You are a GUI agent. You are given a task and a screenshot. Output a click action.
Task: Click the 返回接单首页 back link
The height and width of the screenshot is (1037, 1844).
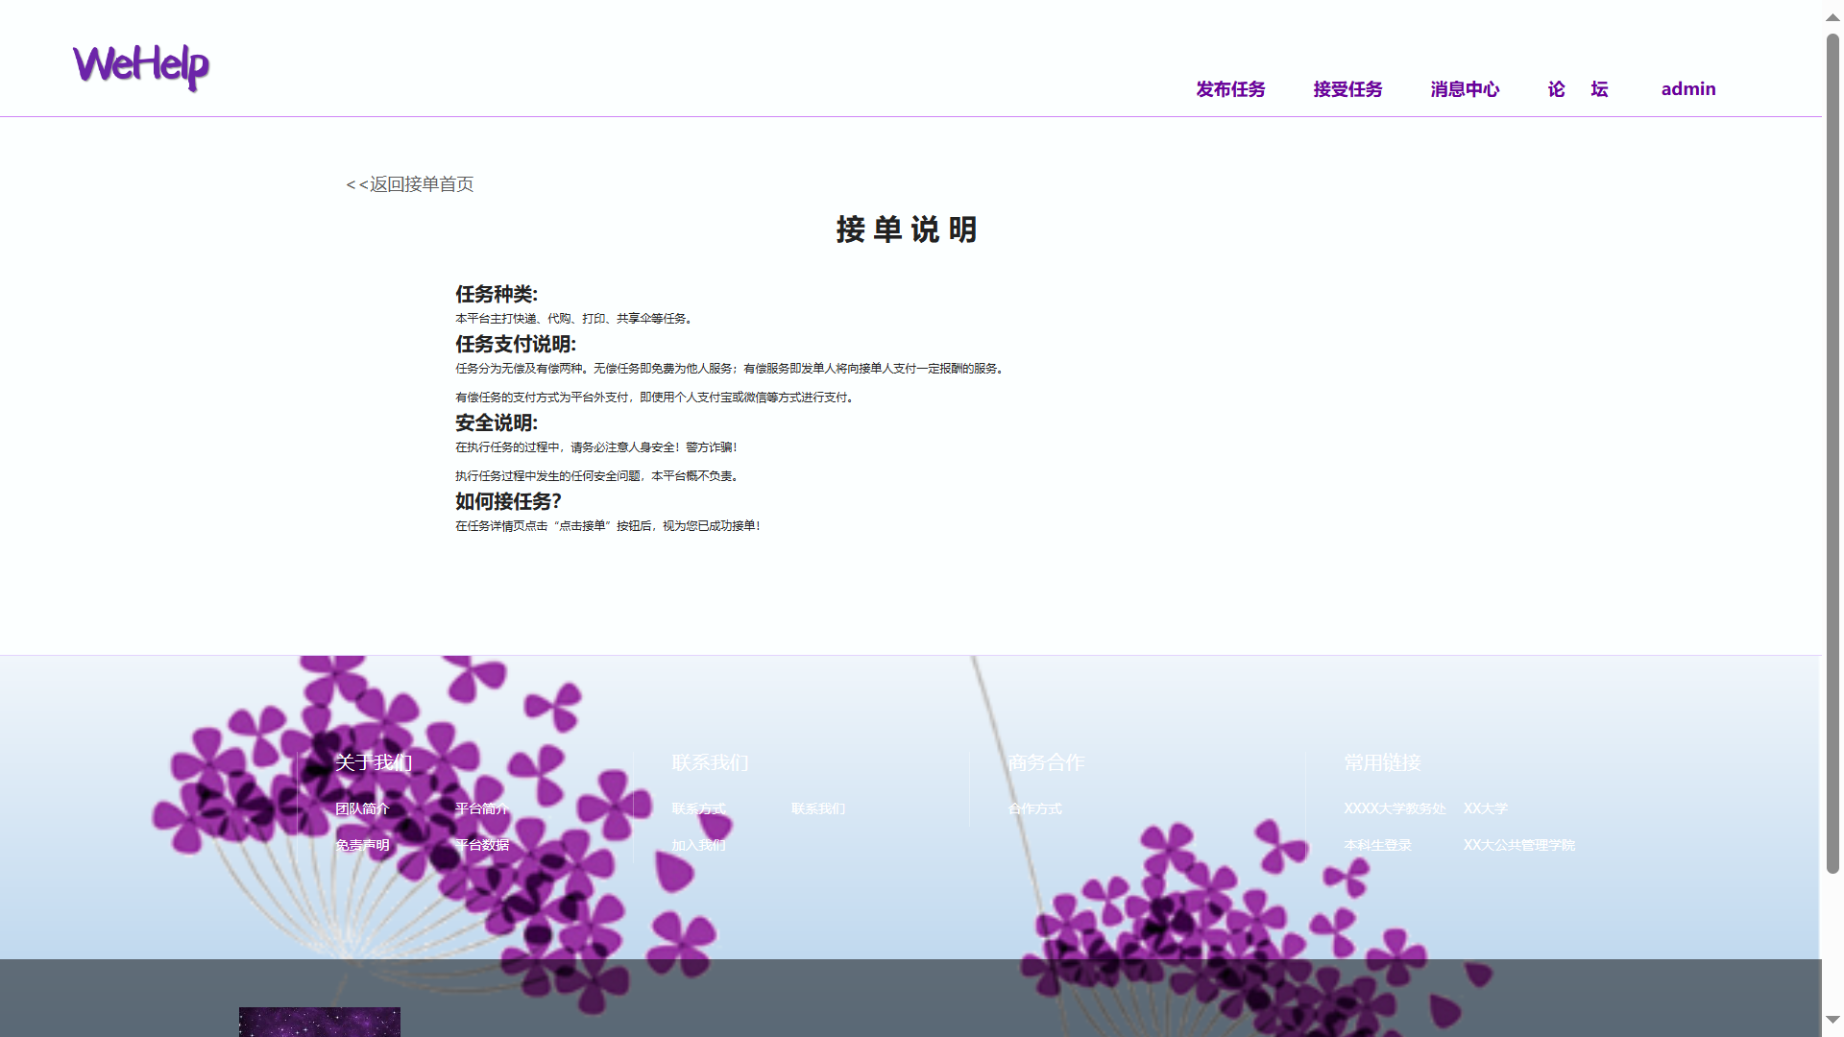[410, 184]
